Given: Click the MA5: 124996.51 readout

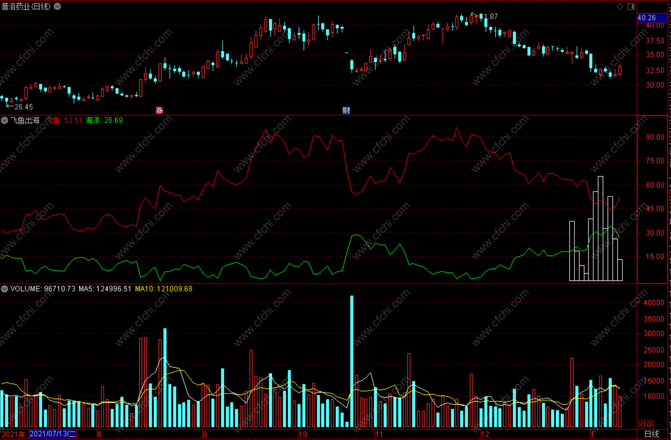Looking at the screenshot, I should click(105, 289).
